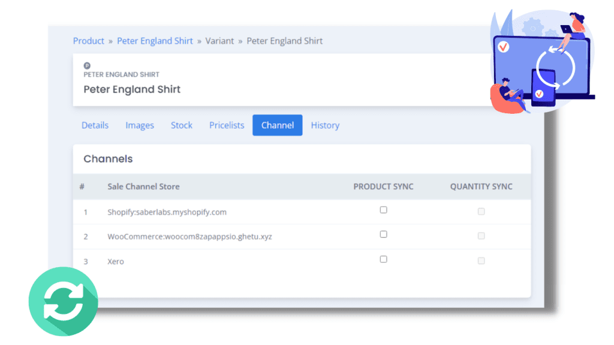614x345 pixels.
Task: Open the Peter England Shirt breadcrumb link
Action: (155, 41)
